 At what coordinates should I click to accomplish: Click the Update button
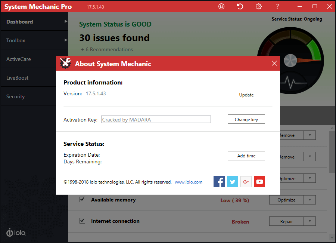[246, 95]
